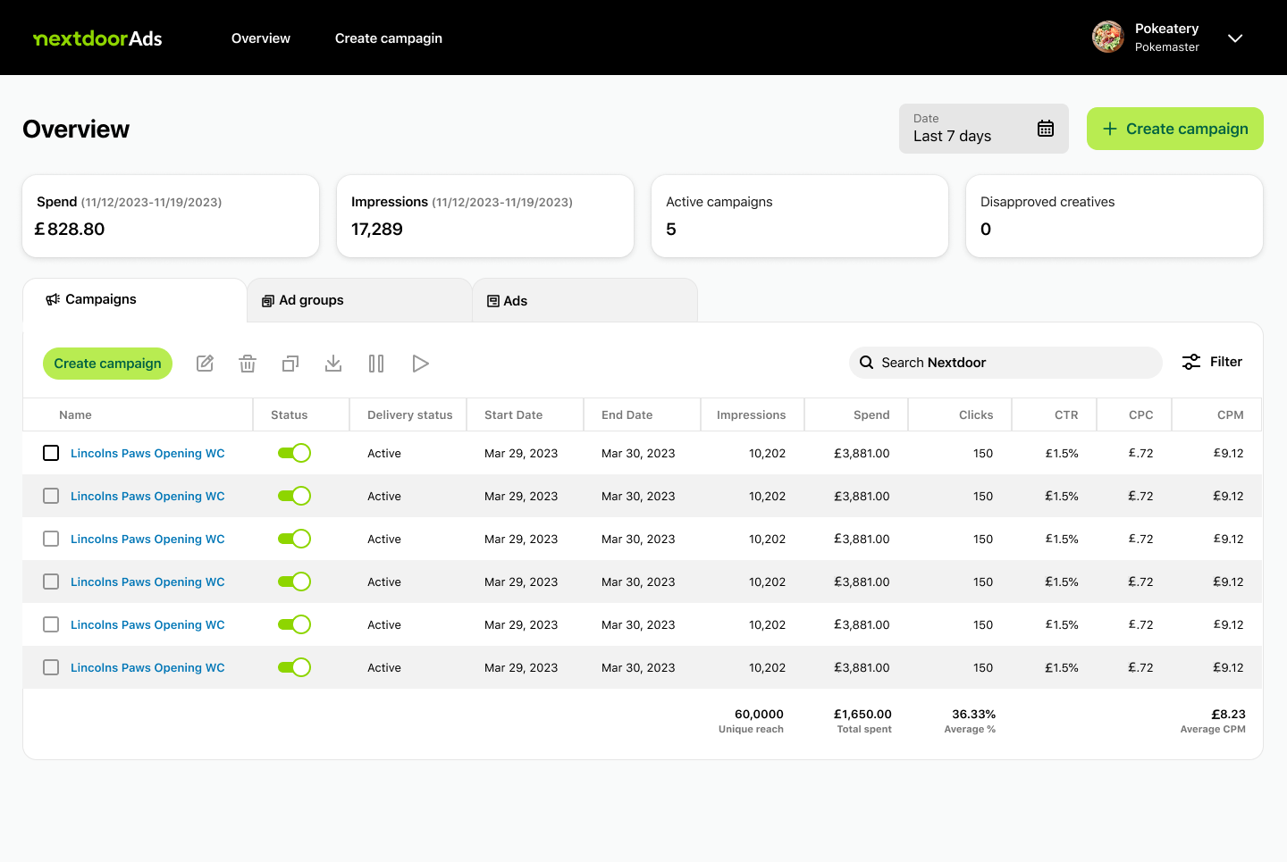Open first Lincolns Paws Opening WC link

pos(147,453)
